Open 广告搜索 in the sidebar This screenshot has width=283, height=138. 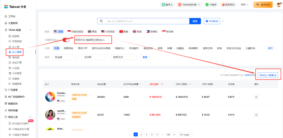pyautogui.click(x=11, y=90)
